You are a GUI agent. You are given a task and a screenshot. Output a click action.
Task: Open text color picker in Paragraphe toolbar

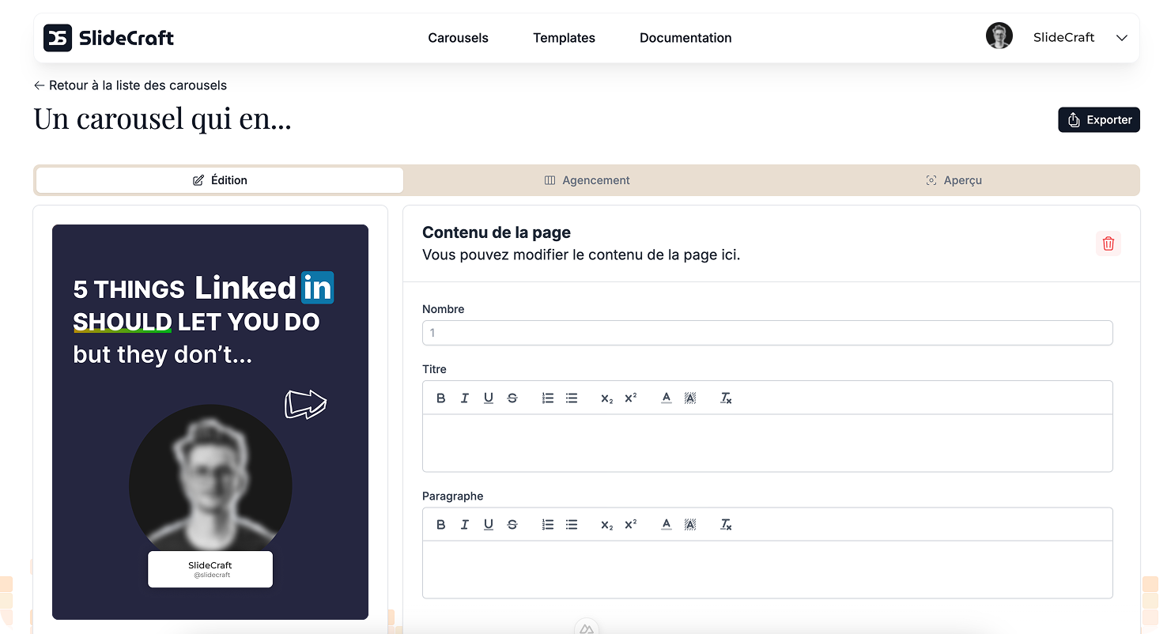tap(667, 525)
